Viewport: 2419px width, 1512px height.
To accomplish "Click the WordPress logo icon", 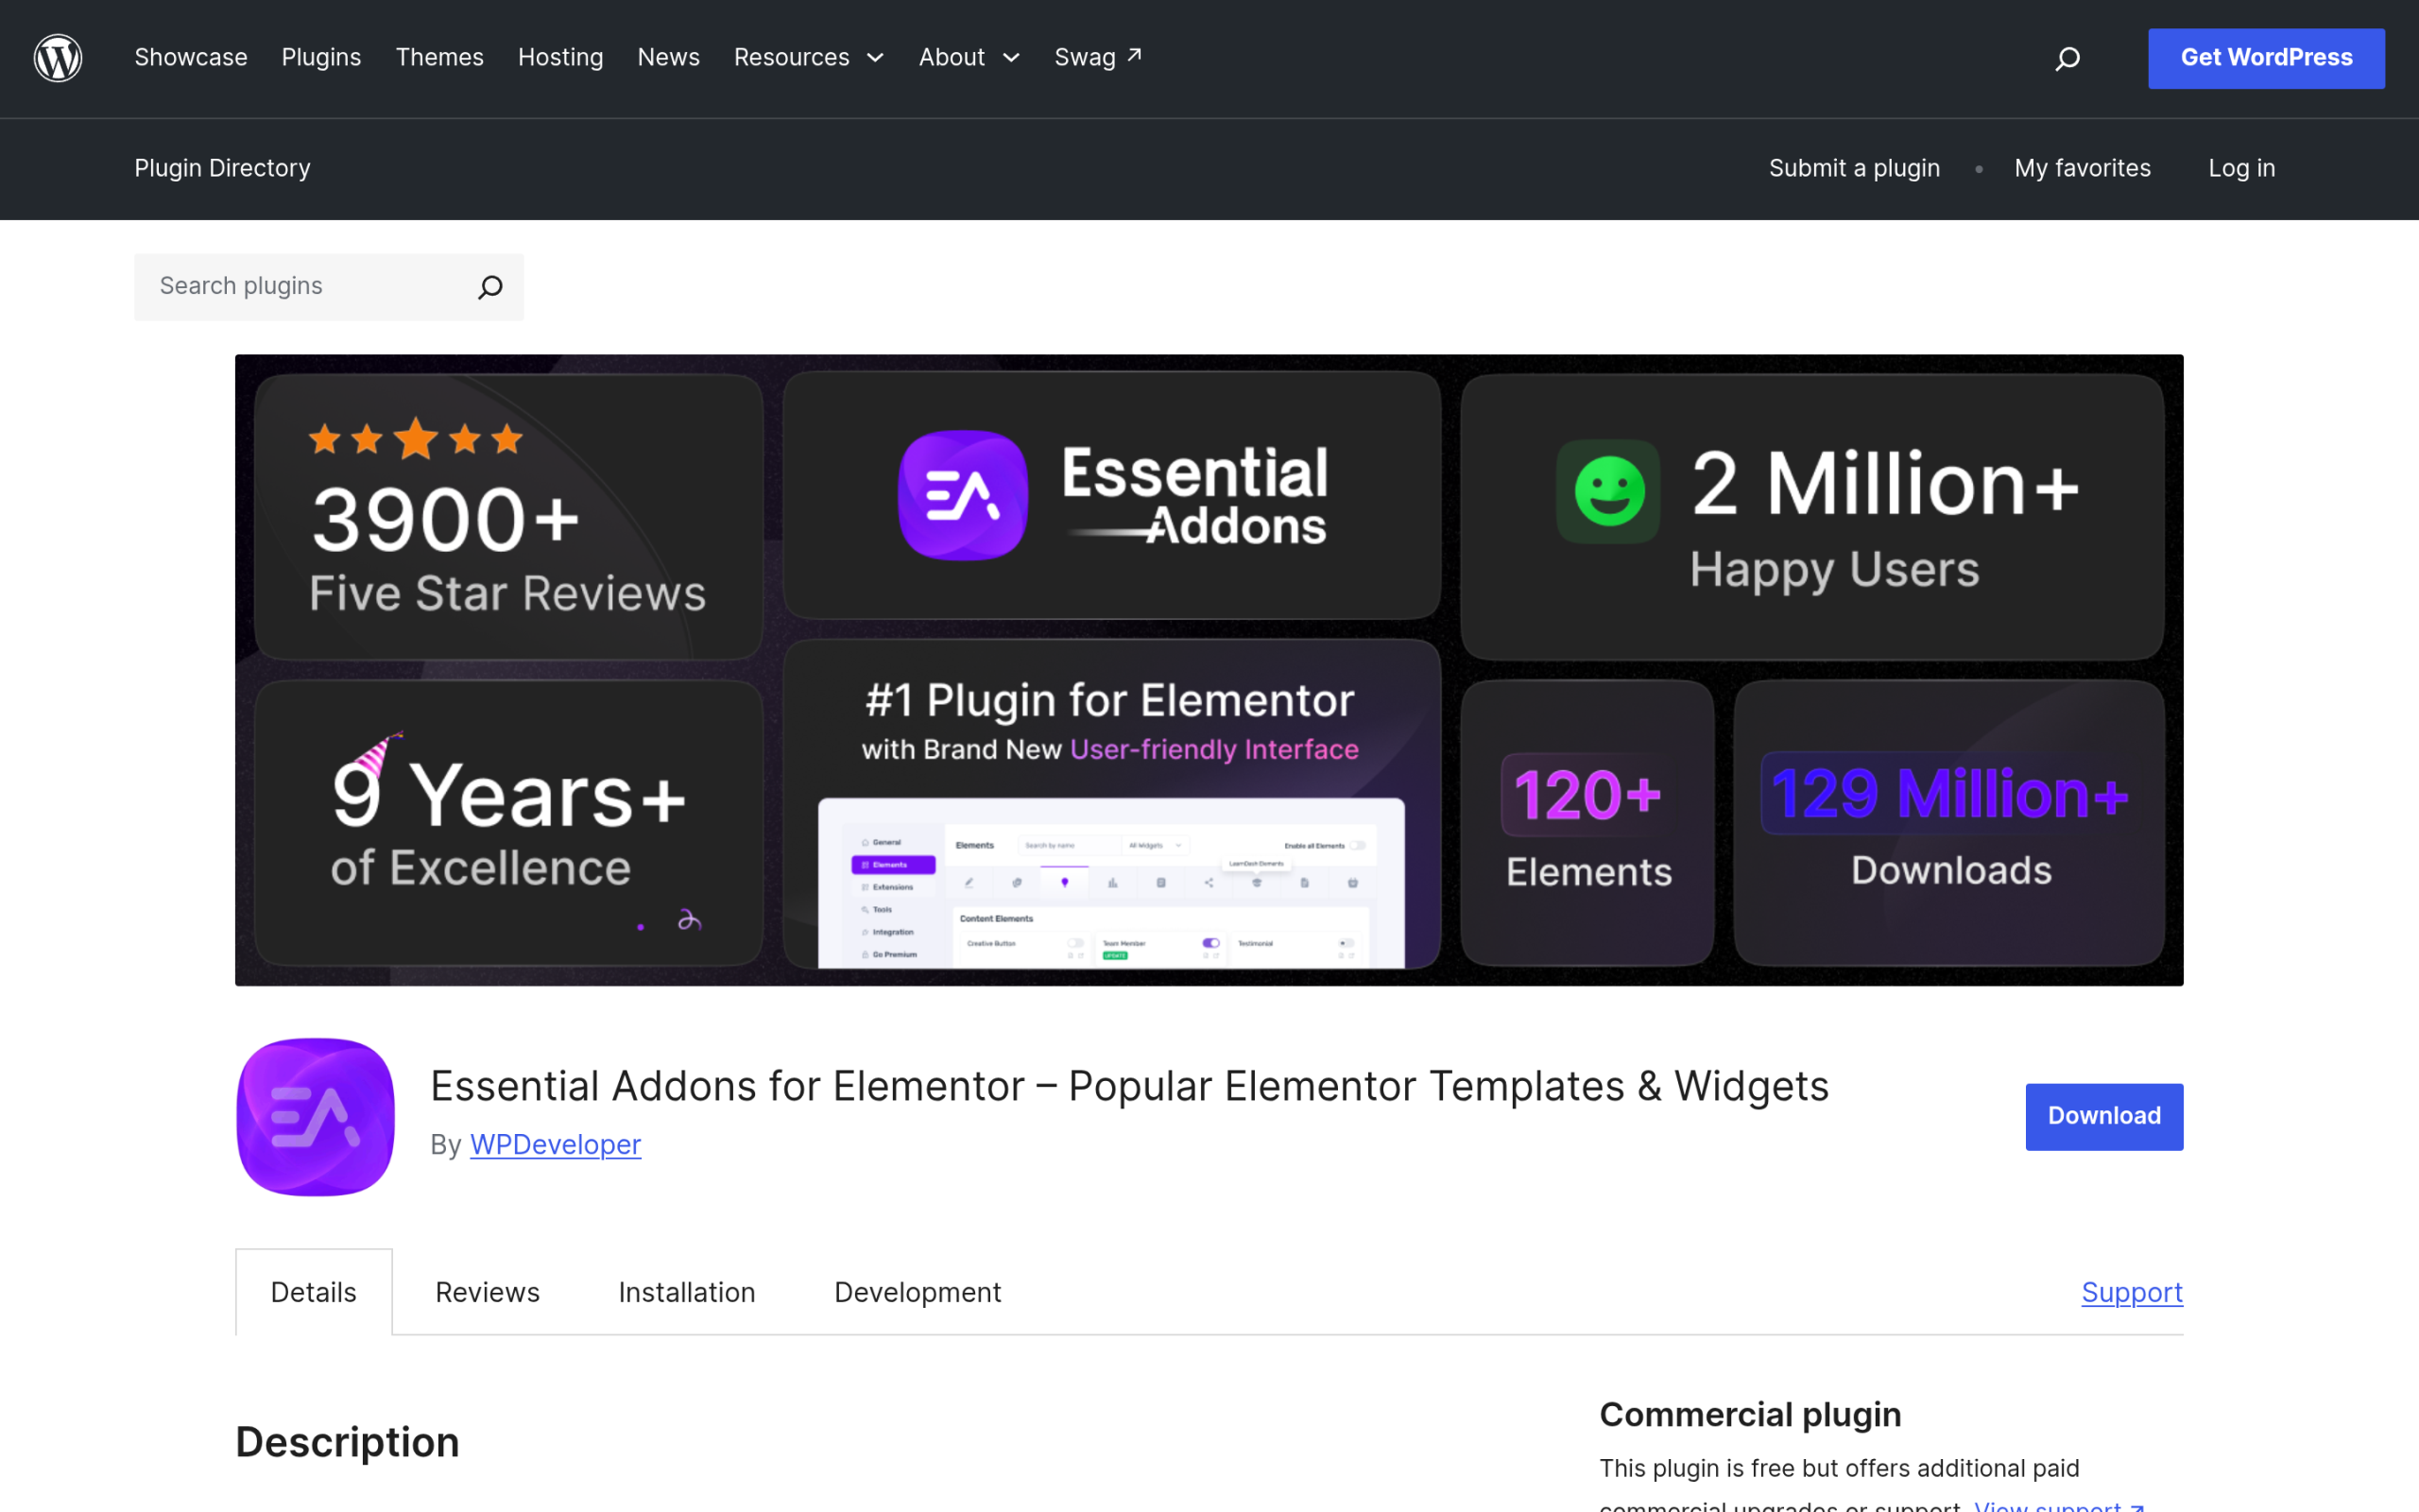I will 58,58.
